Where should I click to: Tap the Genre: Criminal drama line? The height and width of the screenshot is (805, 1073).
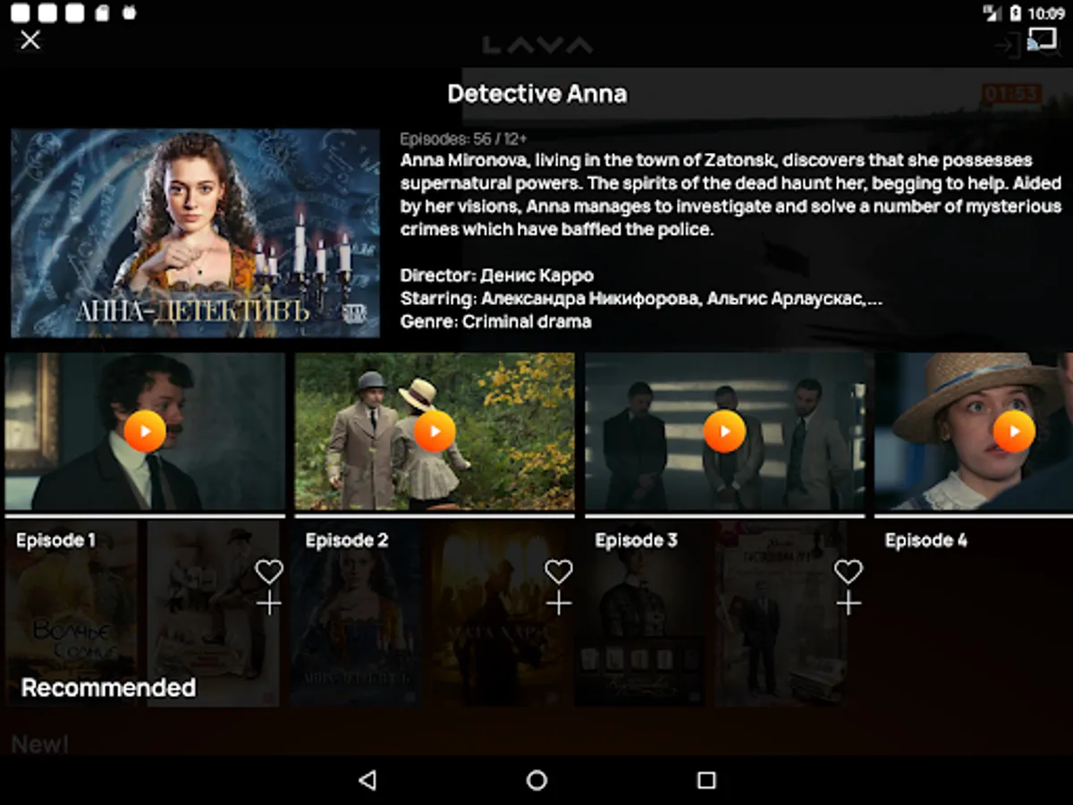pos(495,322)
